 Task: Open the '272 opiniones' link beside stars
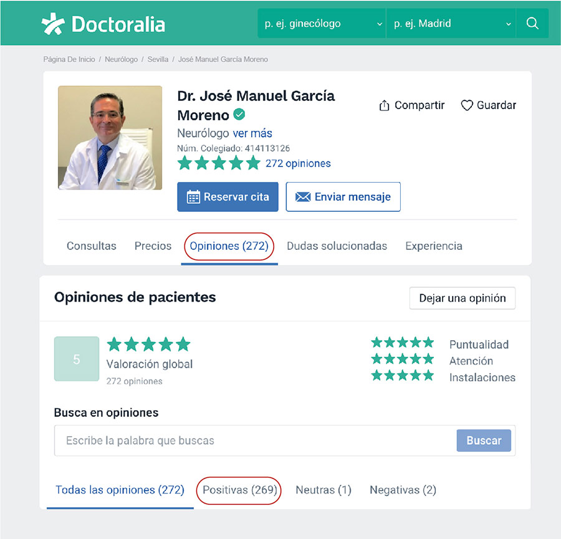coord(298,163)
